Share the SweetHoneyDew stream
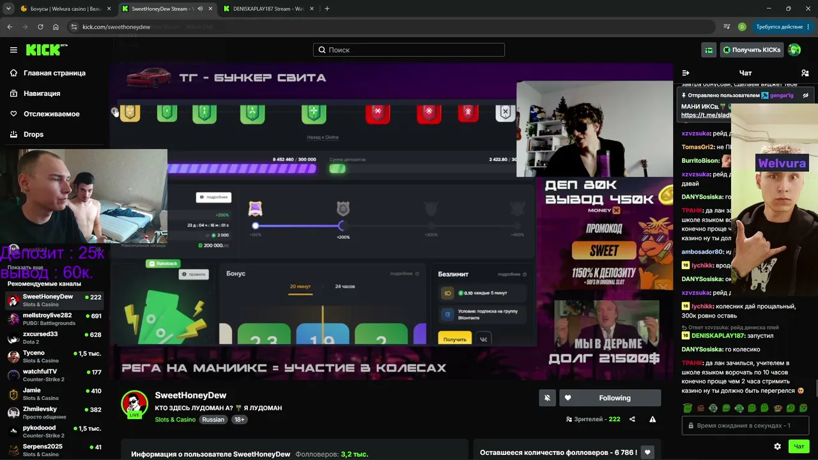The image size is (818, 460). point(632,419)
